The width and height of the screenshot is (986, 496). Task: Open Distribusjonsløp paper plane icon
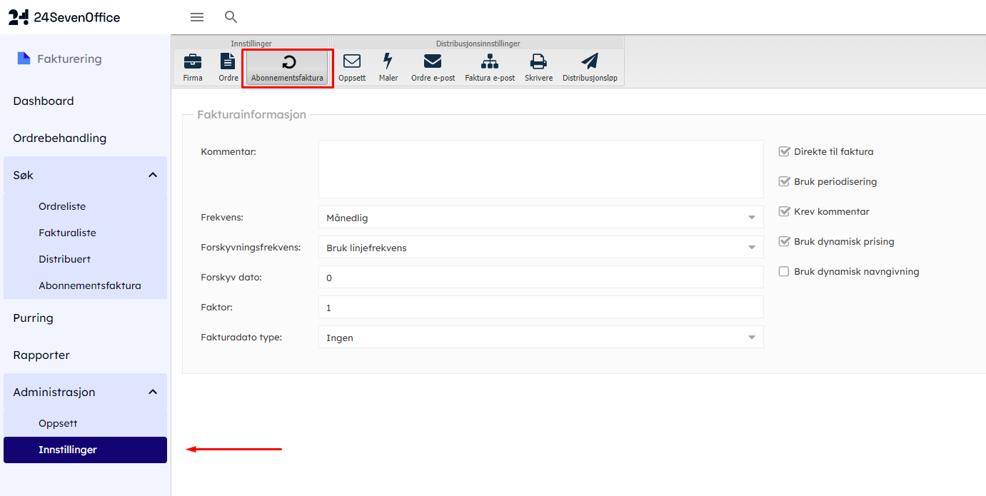pyautogui.click(x=590, y=62)
